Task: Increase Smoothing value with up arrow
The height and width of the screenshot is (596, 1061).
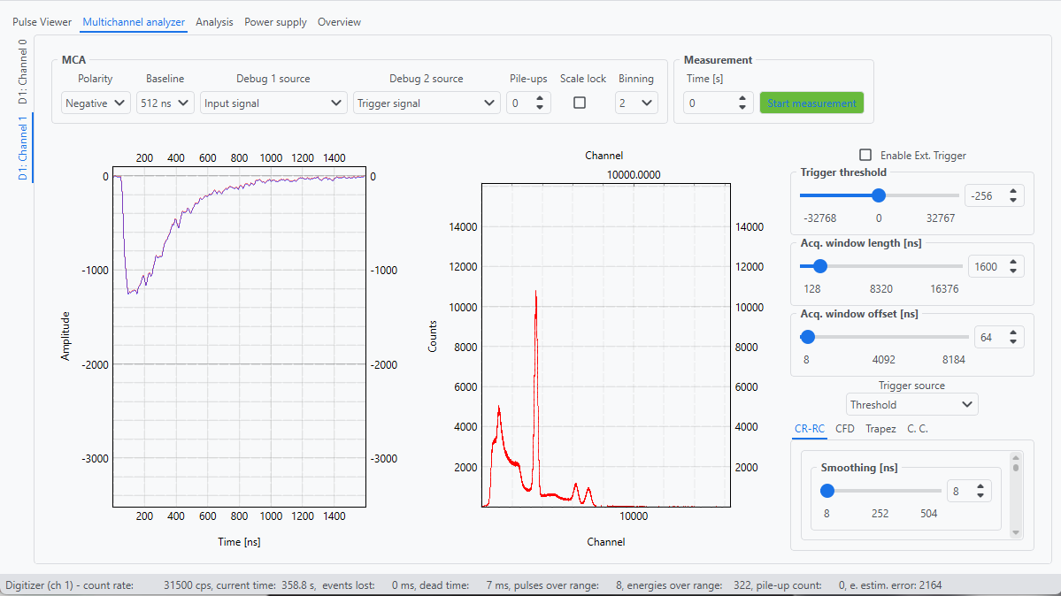Action: [x=981, y=486]
